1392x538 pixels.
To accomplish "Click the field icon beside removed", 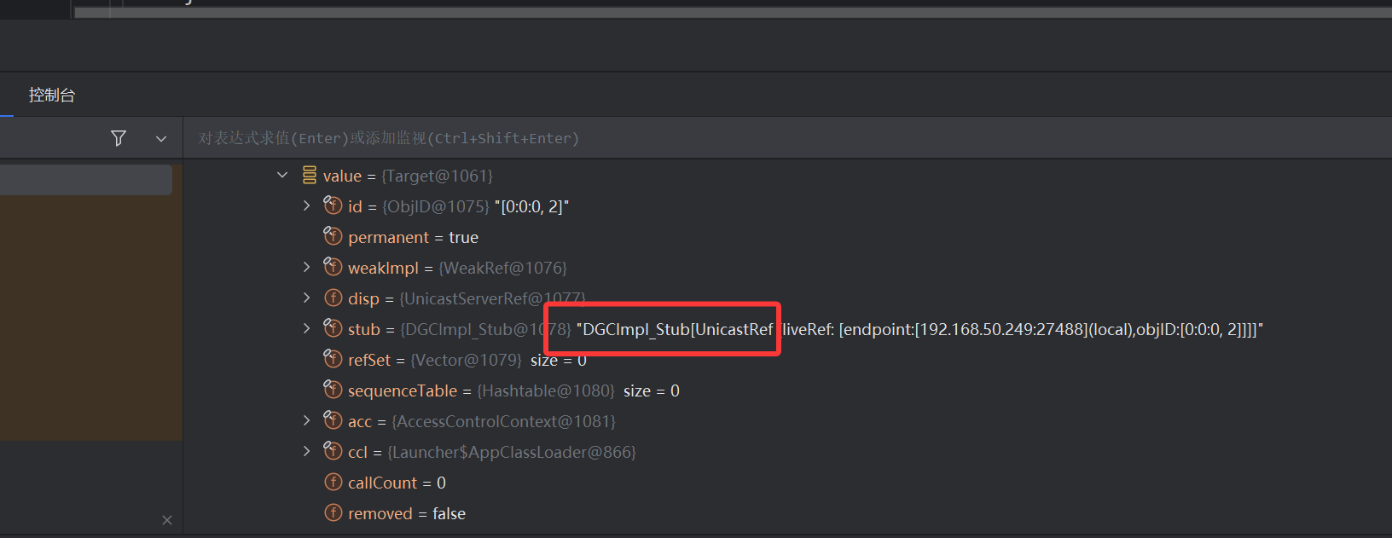I will pyautogui.click(x=333, y=513).
